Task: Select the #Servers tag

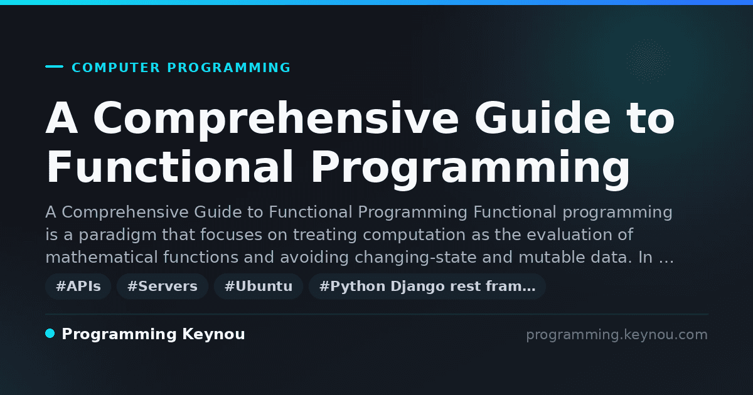Action: point(163,287)
